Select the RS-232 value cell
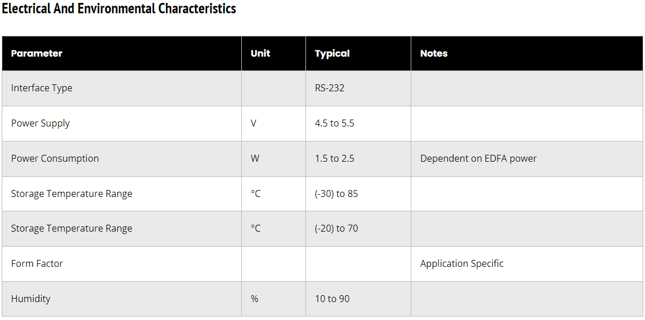 coord(330,88)
